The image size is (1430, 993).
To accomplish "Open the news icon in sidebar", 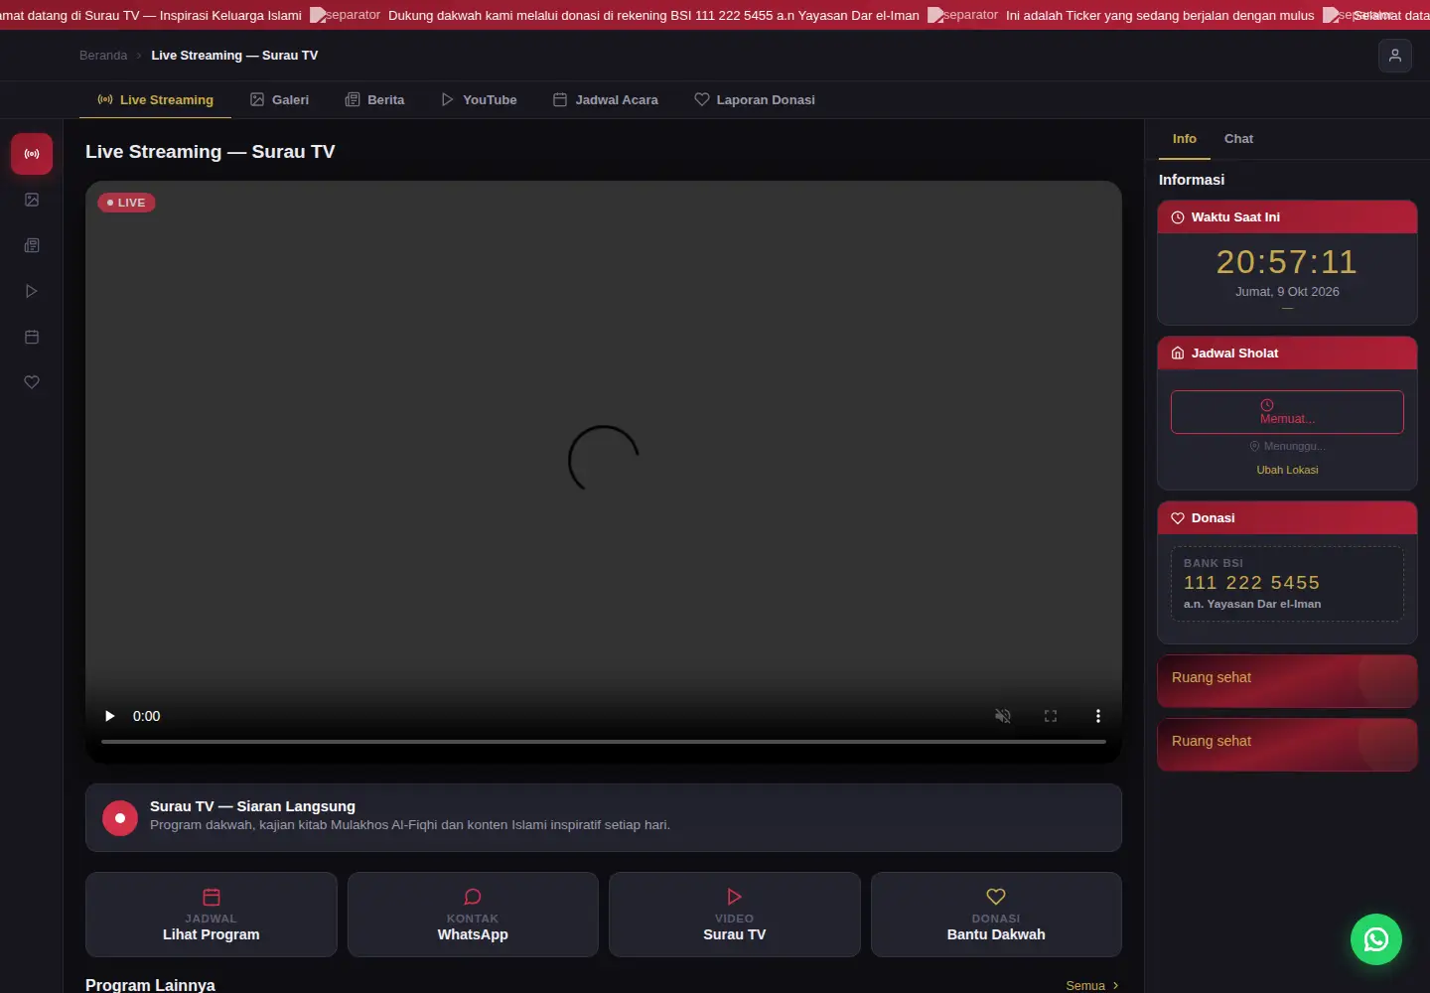I will click(x=32, y=245).
